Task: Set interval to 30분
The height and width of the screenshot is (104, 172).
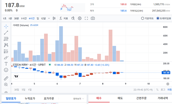Action: [16, 18]
